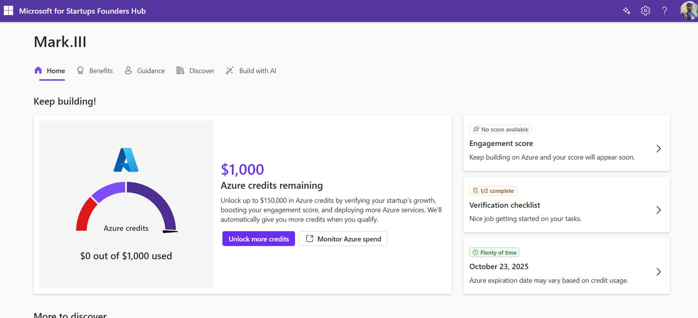Screen dimensions: 698x318
Task: Click the light purple gauge segment
Action: pyautogui.click(x=110, y=190)
